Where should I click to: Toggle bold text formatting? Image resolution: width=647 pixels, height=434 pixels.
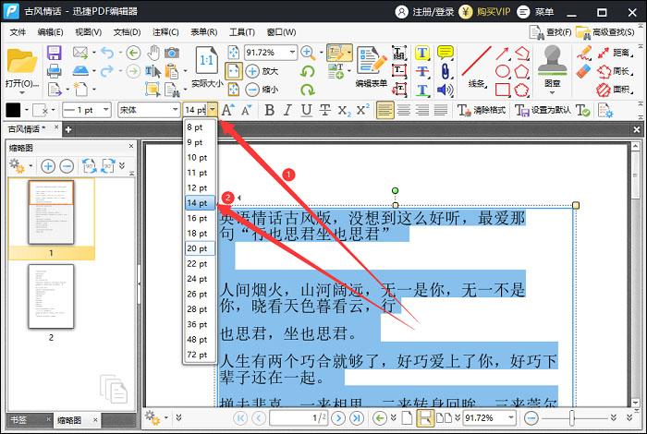pos(270,110)
